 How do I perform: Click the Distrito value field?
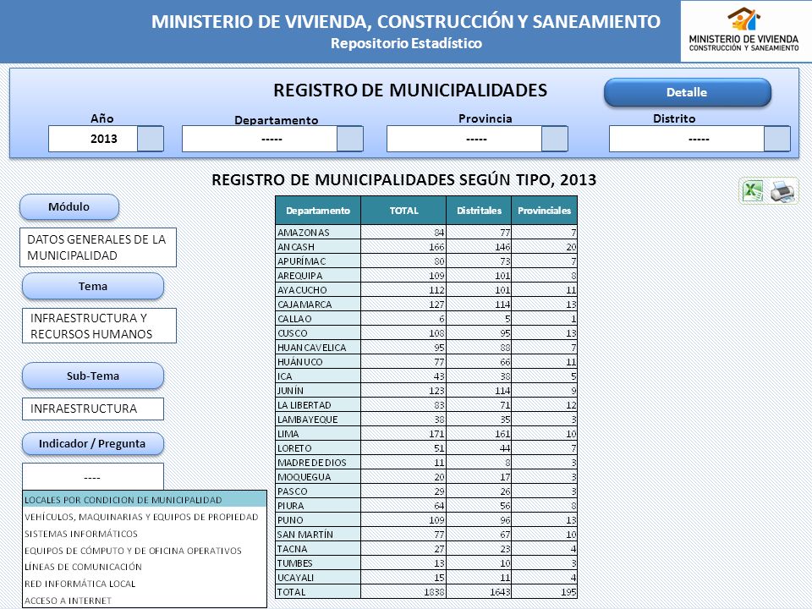(x=687, y=139)
